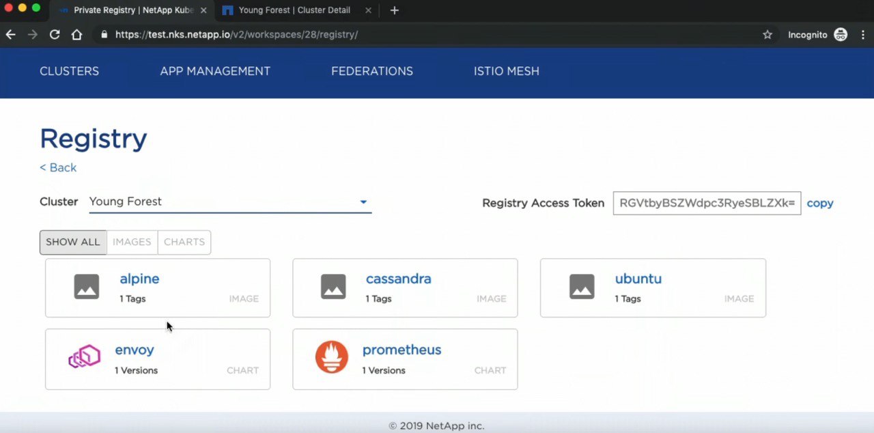Image resolution: width=874 pixels, height=433 pixels.
Task: Click the IMAGE label on ubuntu card
Action: pyautogui.click(x=739, y=298)
